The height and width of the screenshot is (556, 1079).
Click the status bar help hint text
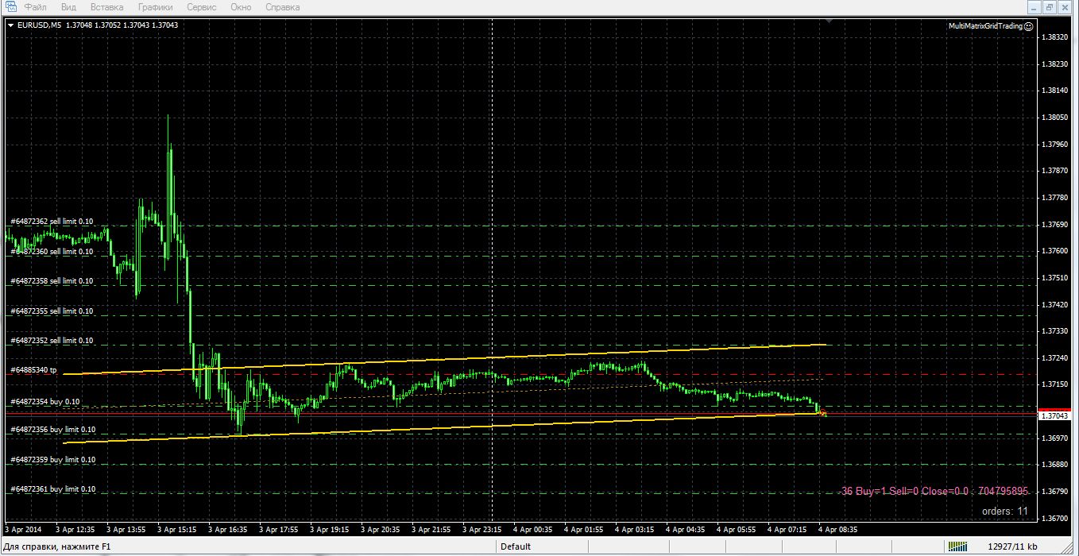click(58, 546)
